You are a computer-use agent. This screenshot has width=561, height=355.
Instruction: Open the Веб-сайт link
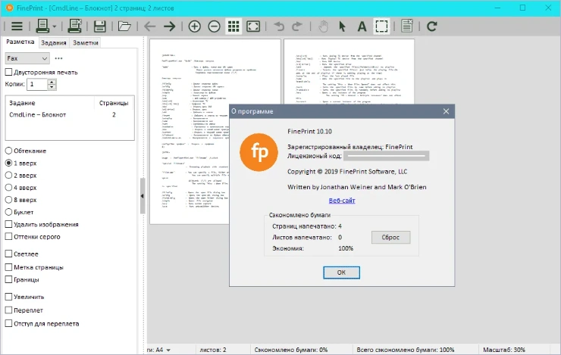(x=340, y=201)
